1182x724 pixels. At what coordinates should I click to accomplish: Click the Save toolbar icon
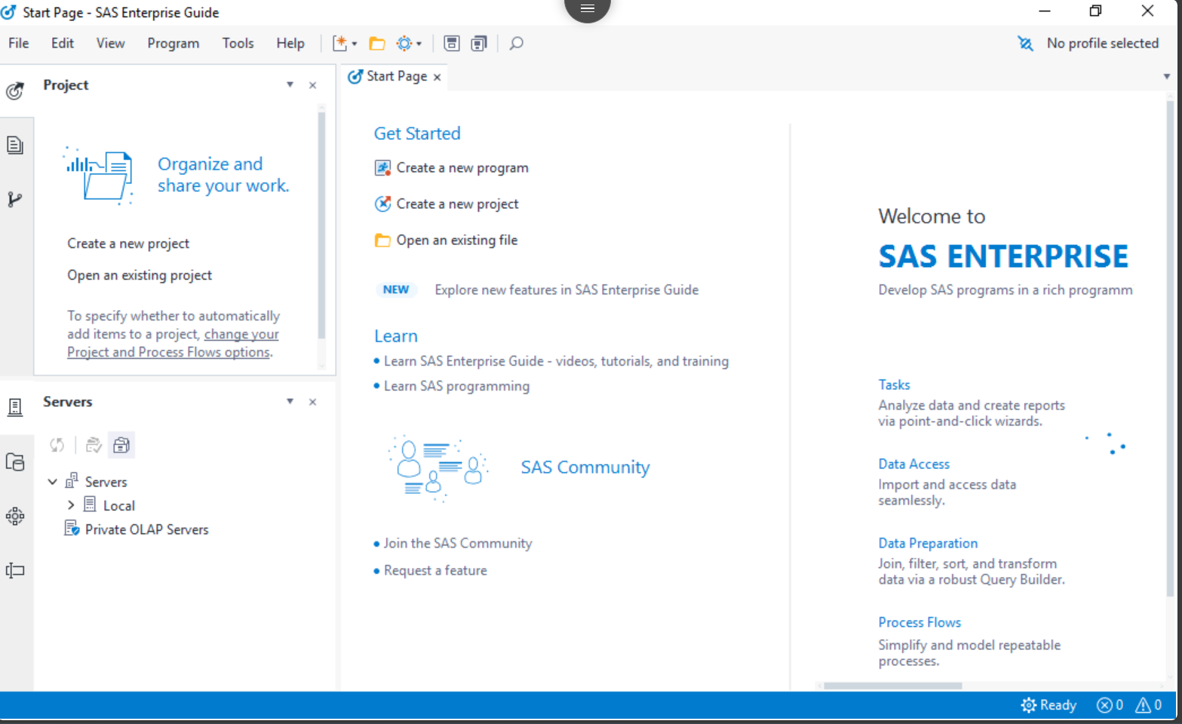[x=452, y=44]
